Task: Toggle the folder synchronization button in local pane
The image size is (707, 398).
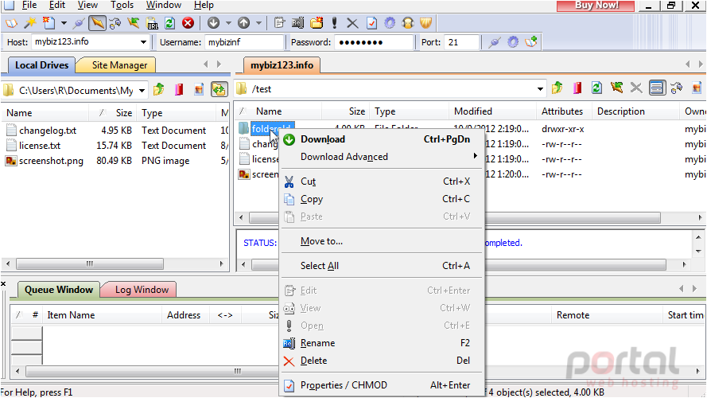Action: pyautogui.click(x=219, y=89)
